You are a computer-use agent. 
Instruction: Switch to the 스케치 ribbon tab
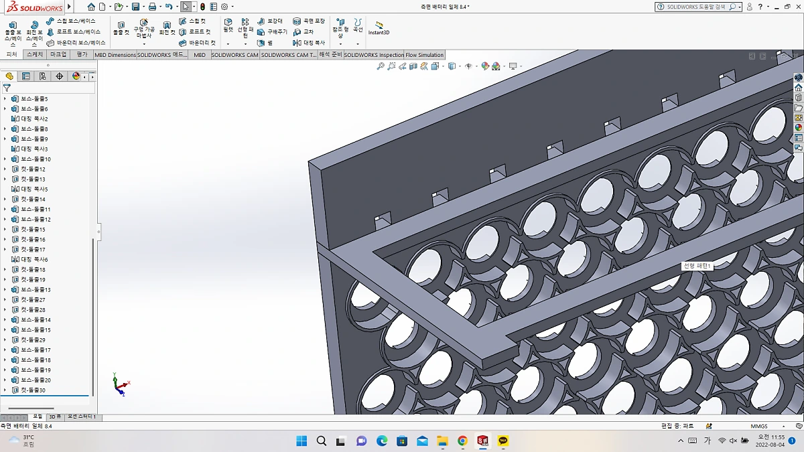pos(34,54)
